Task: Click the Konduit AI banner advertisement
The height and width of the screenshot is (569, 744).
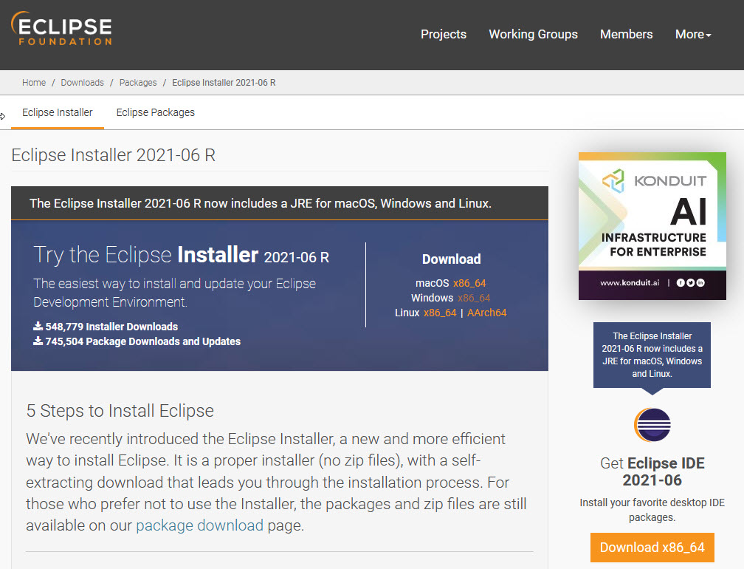Action: click(x=652, y=225)
